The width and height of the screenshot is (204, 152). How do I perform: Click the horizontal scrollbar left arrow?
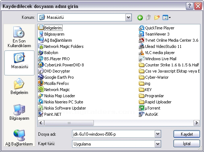pos(41,123)
